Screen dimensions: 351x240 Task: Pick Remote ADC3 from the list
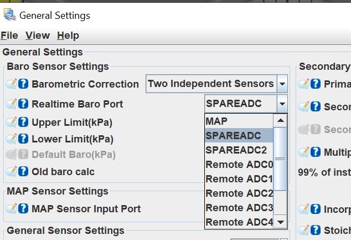[x=239, y=207]
